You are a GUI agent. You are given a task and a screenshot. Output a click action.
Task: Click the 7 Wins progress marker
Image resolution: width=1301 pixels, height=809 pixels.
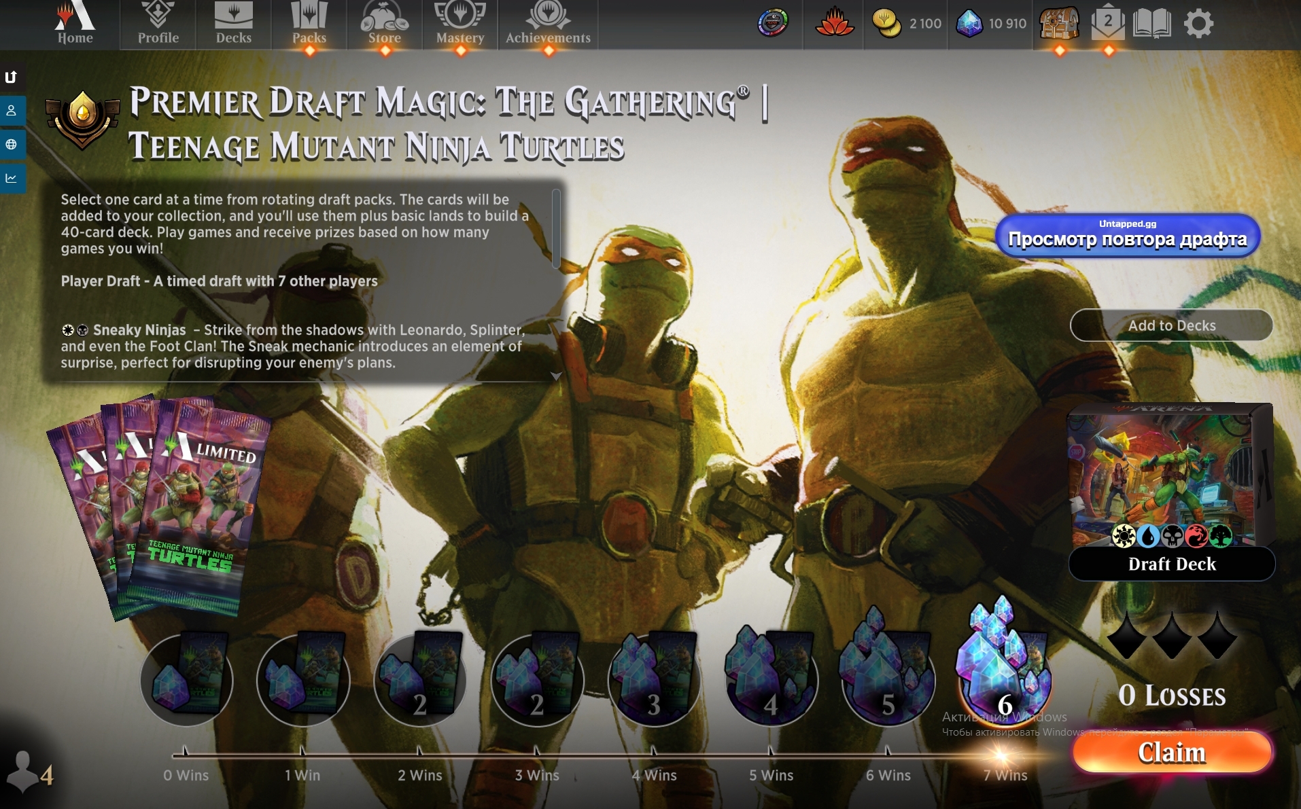(1000, 754)
